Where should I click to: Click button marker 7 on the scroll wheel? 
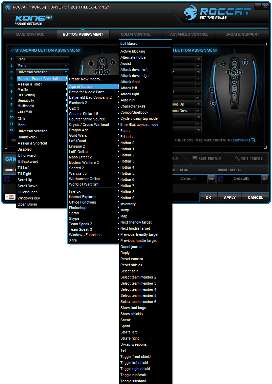click(x=107, y=72)
